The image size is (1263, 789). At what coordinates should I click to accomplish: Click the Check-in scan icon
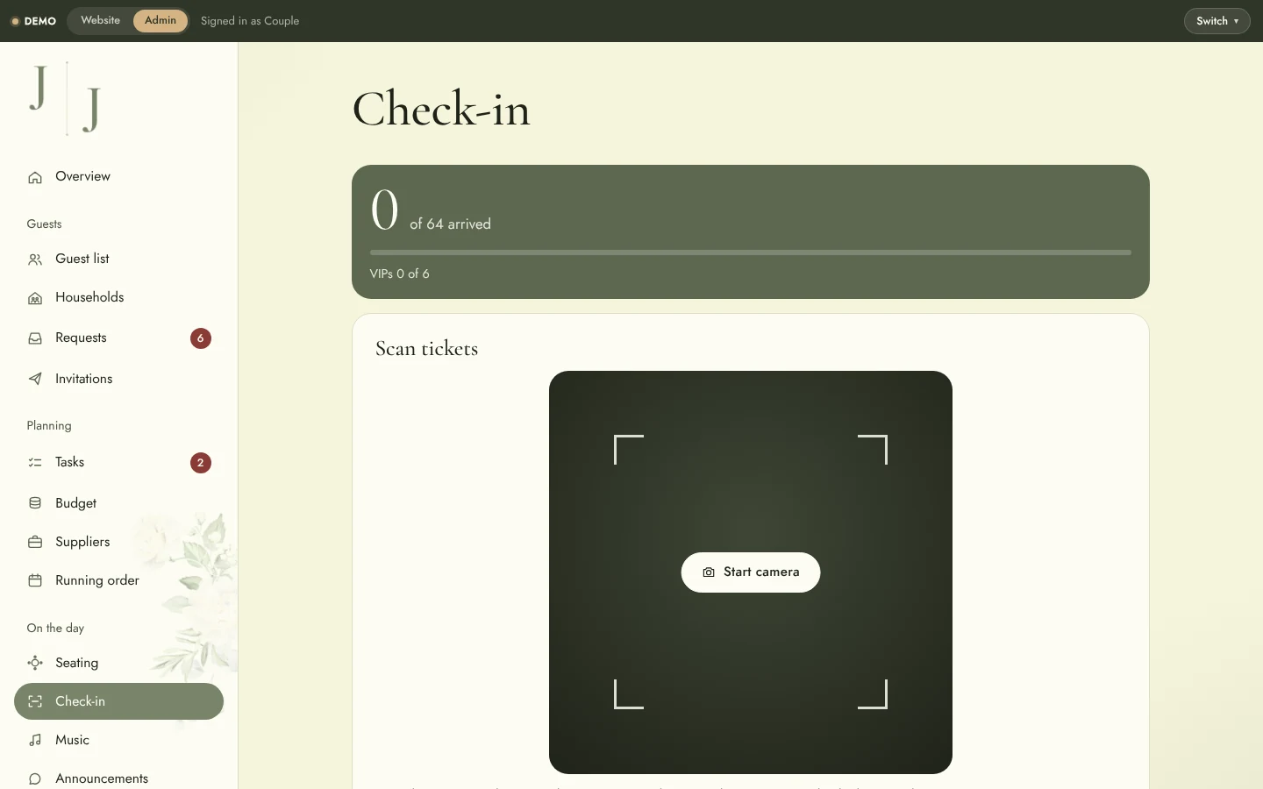(35, 701)
